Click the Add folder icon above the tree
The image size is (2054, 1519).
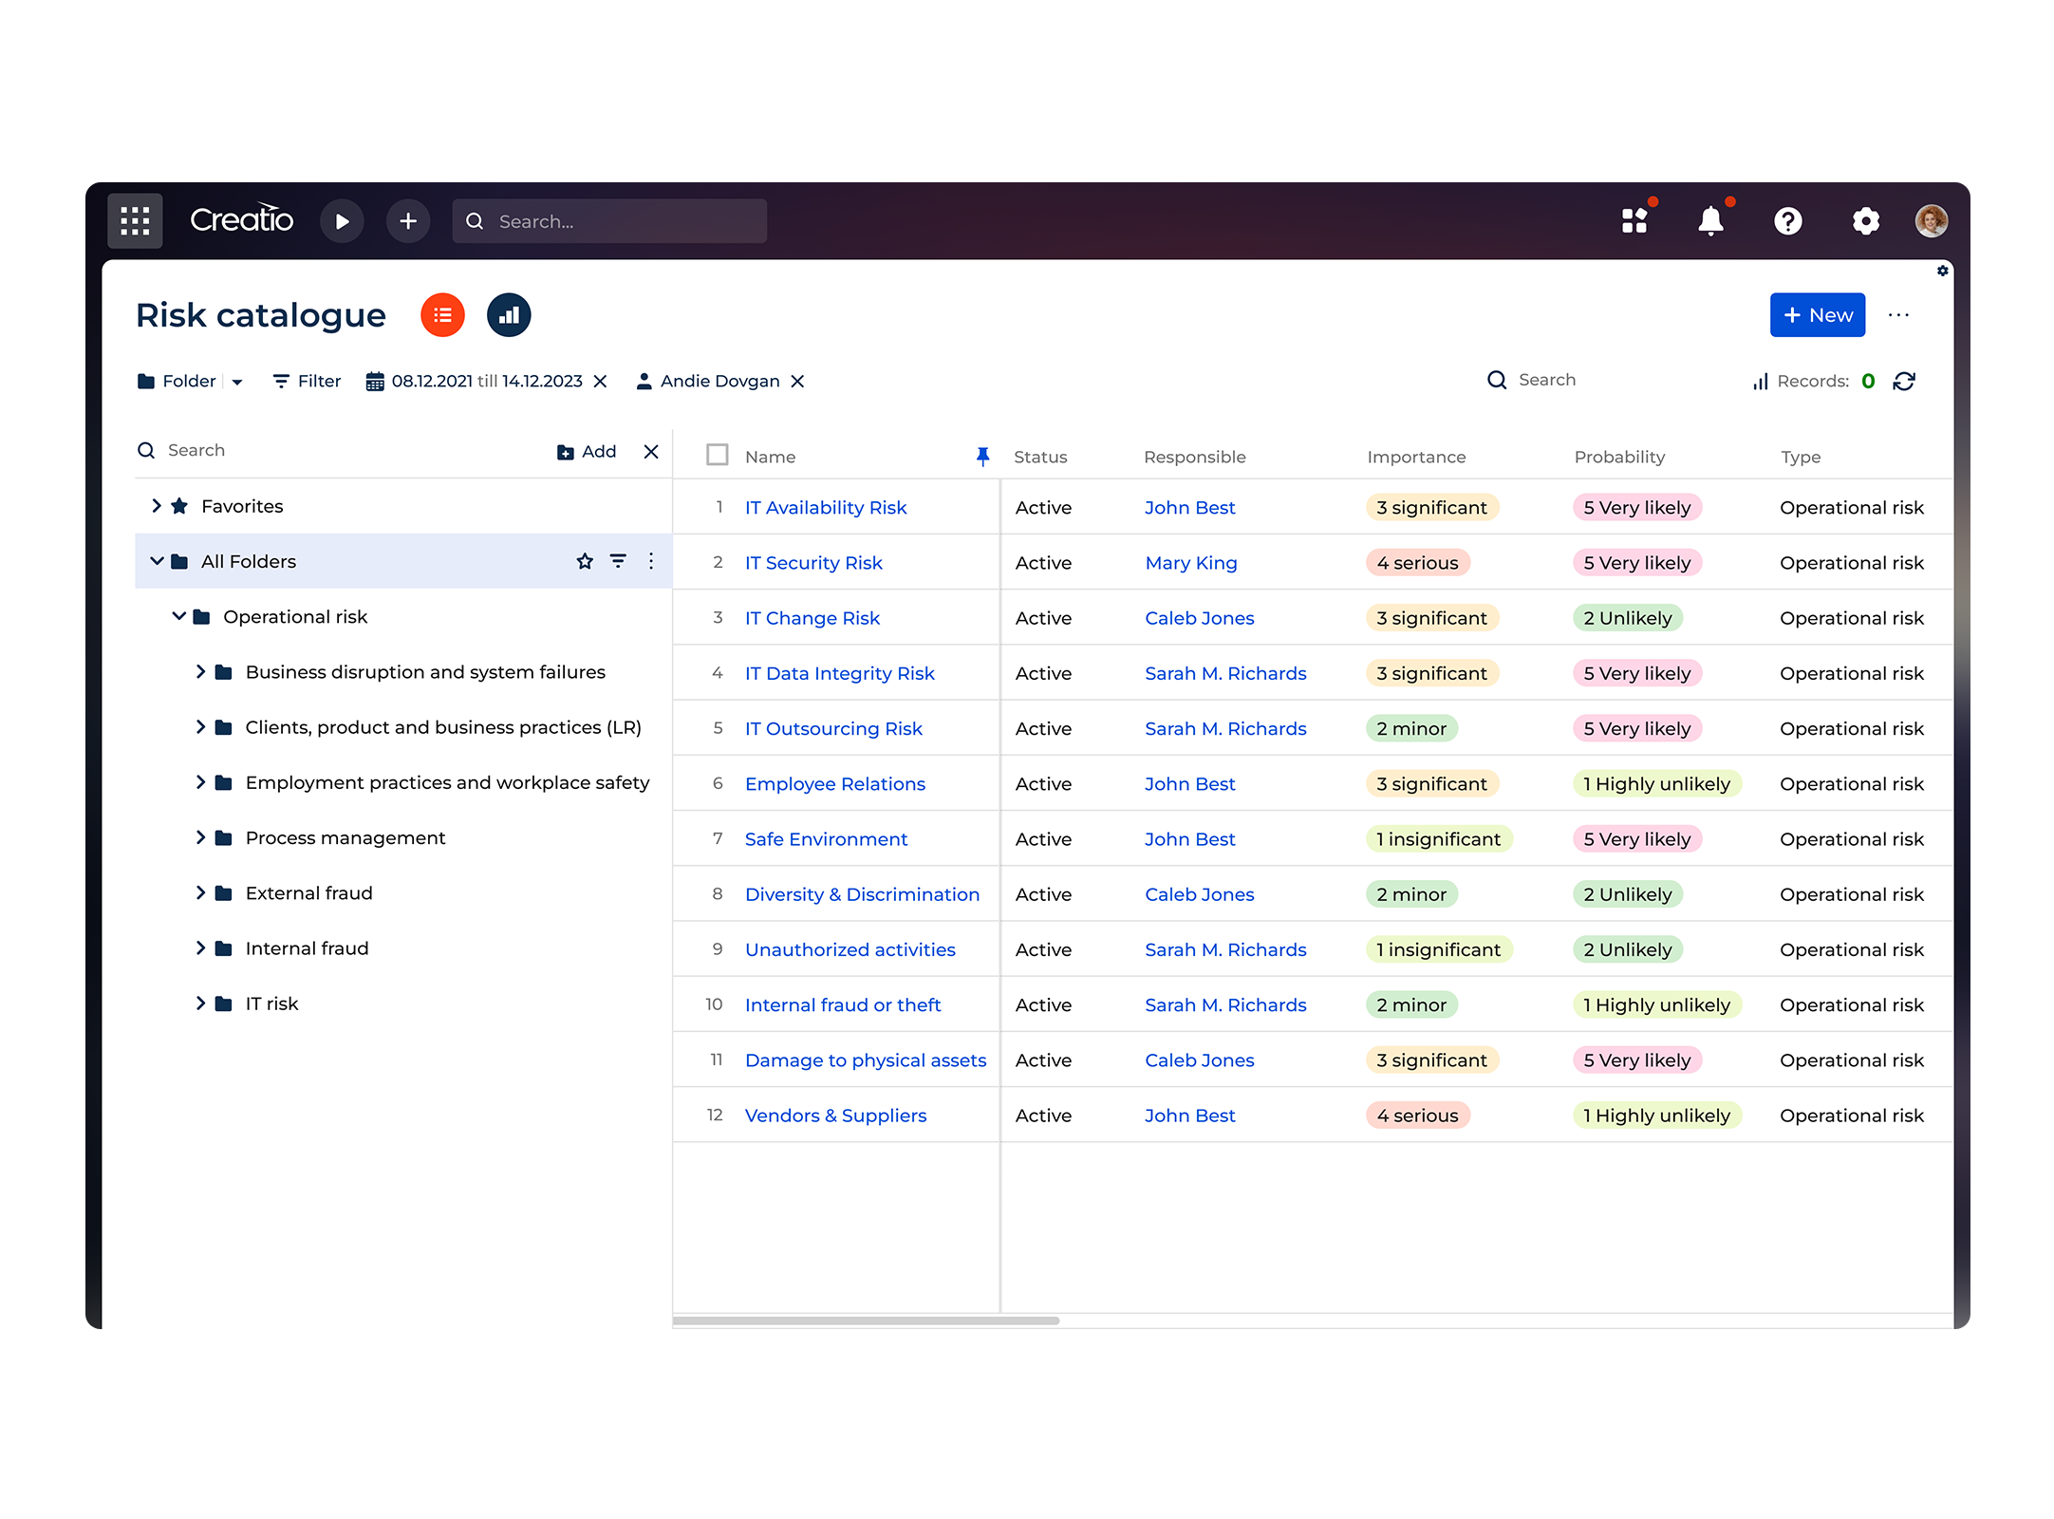tap(565, 451)
